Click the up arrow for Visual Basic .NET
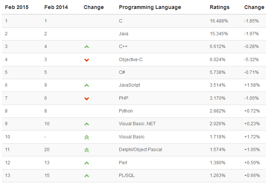The image size is (266, 183). (87, 124)
